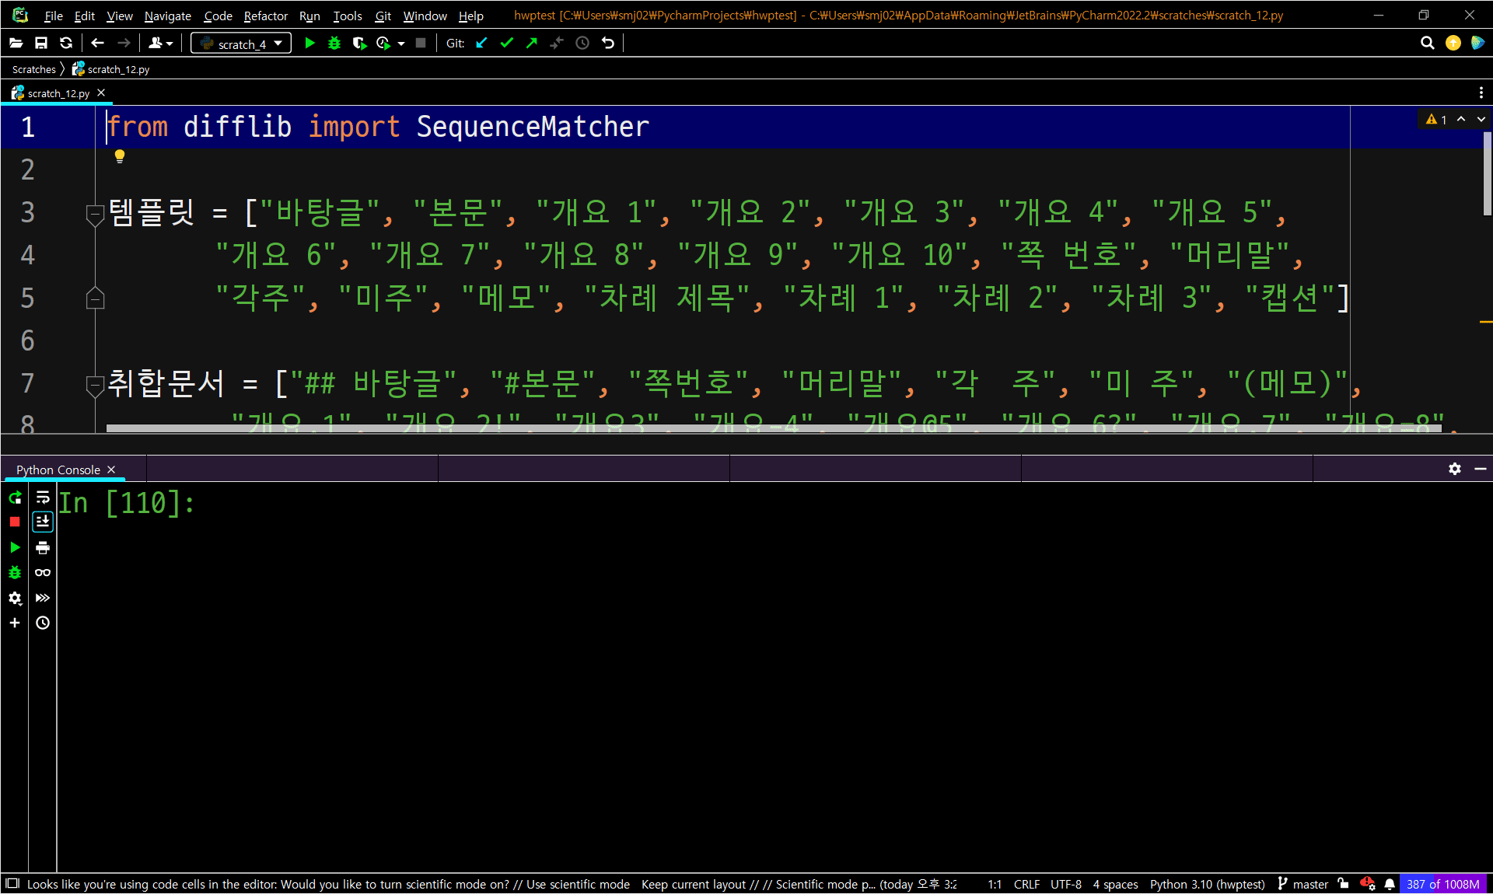This screenshot has width=1493, height=894.
Task: Click the memory indicator 387 of 1008M
Action: pyautogui.click(x=1442, y=884)
